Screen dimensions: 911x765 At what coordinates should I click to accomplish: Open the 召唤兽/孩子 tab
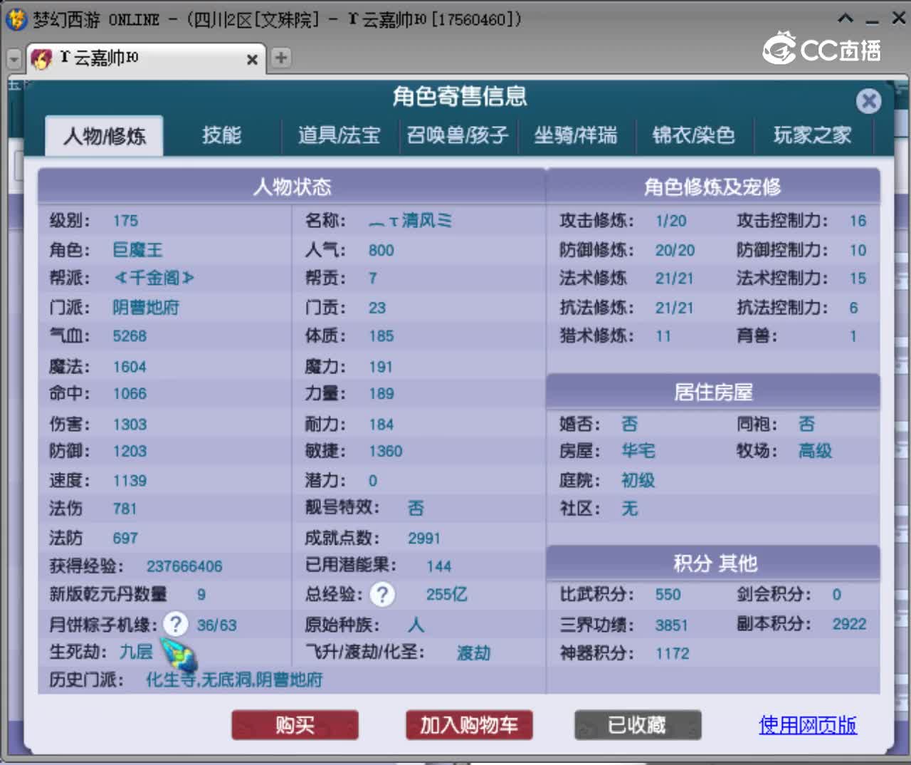(x=458, y=135)
